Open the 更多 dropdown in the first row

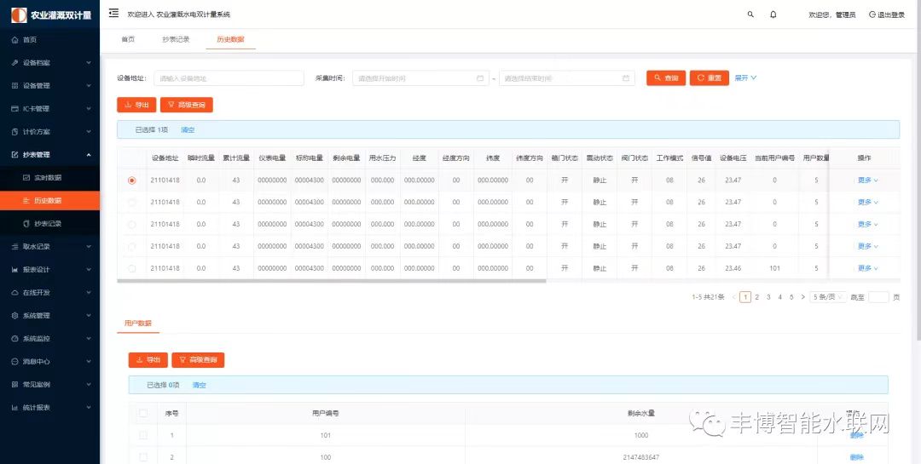point(867,180)
